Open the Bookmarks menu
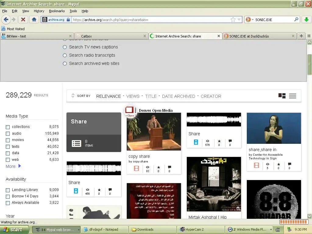The width and height of the screenshot is (312, 234). point(57,11)
